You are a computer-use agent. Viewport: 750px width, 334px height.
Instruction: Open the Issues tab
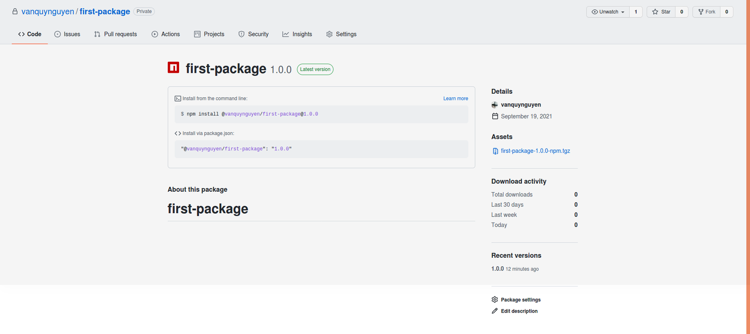coord(67,34)
